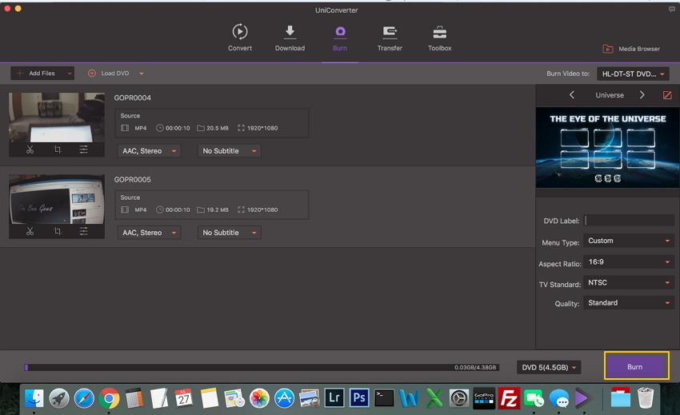The width and height of the screenshot is (680, 415).
Task: Open the Toolbox tab
Action: click(440, 38)
